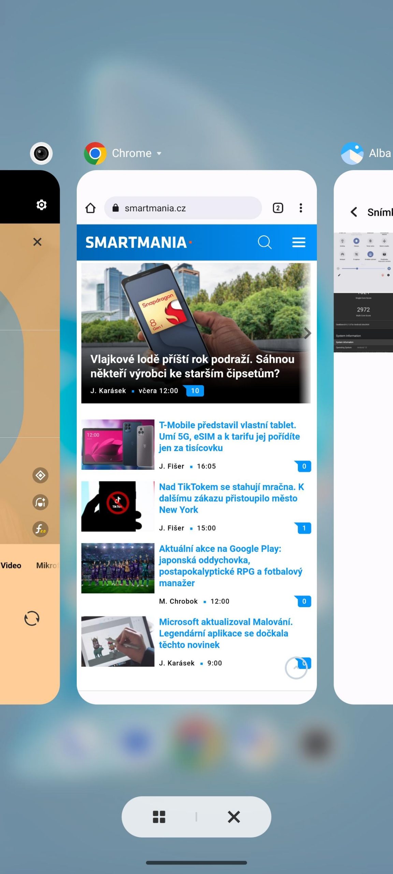
Task: Tap the camera aperture f2.0 icon
Action: (40, 529)
